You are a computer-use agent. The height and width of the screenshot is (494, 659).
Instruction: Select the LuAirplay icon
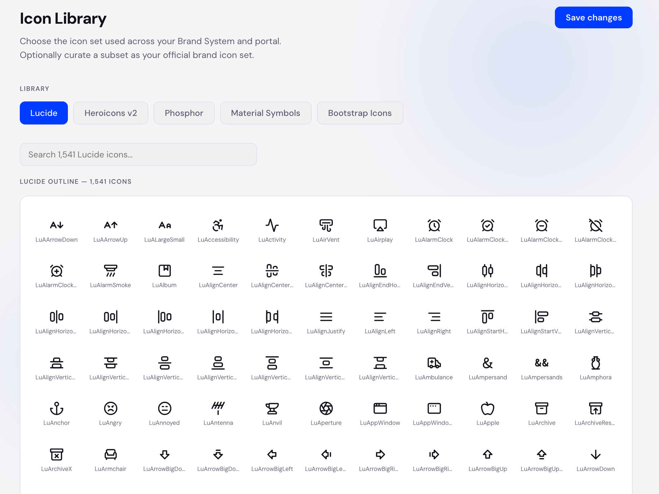coord(380,226)
